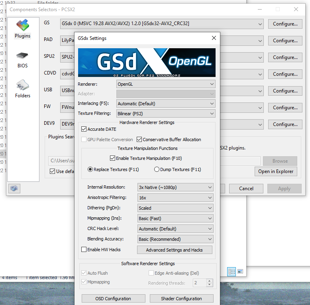
Task: Enable HW Hacks checkbox
Action: pos(84,250)
